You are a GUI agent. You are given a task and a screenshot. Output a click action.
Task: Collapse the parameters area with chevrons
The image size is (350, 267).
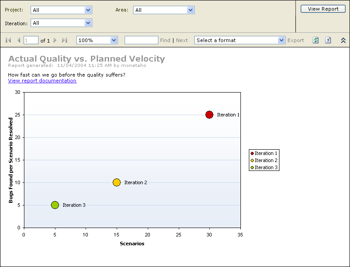[343, 40]
